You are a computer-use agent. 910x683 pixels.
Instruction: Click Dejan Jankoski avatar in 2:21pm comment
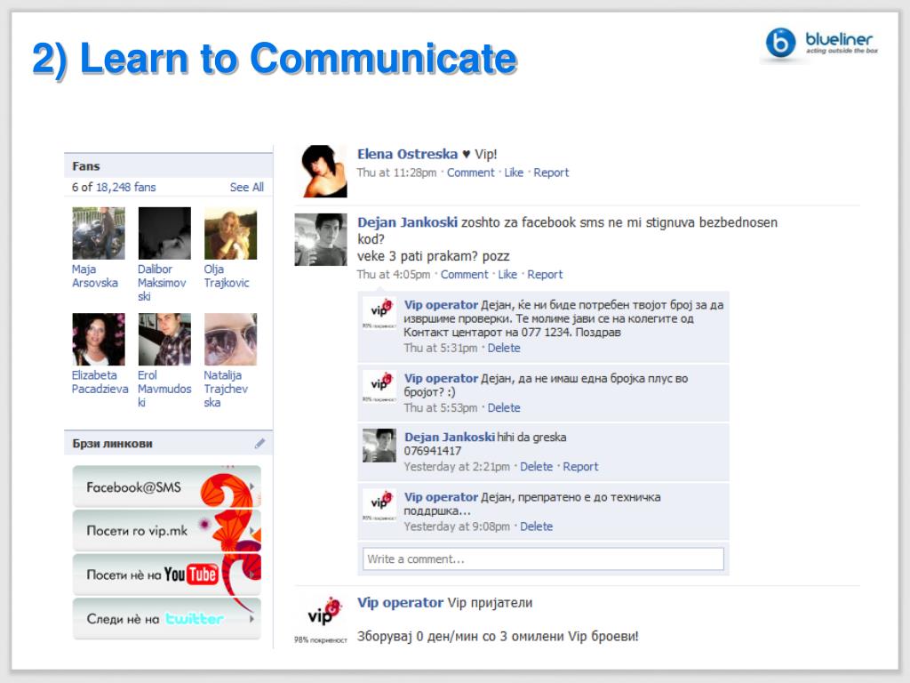click(379, 446)
